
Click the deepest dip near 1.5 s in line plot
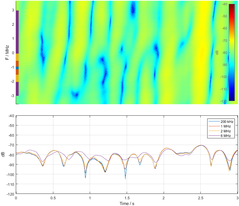125,178
